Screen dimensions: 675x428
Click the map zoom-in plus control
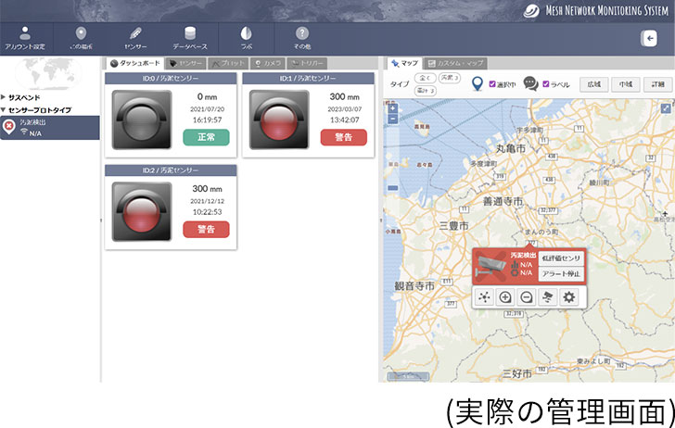(393, 107)
